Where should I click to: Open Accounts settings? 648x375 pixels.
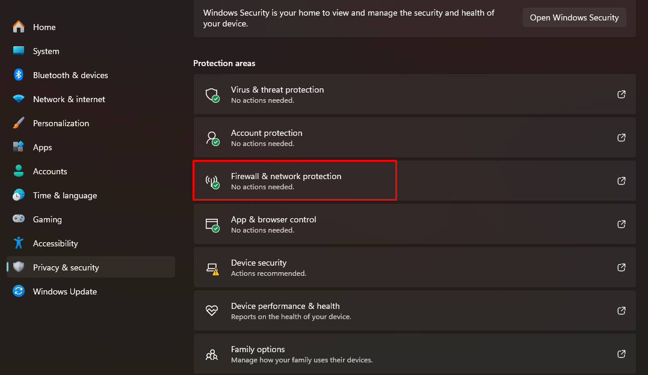click(50, 171)
